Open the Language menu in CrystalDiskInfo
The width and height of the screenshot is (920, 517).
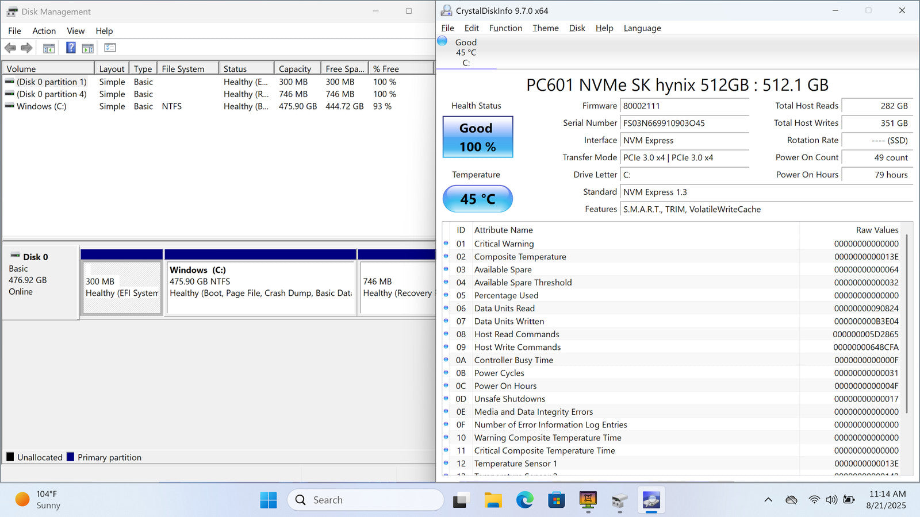(x=642, y=28)
